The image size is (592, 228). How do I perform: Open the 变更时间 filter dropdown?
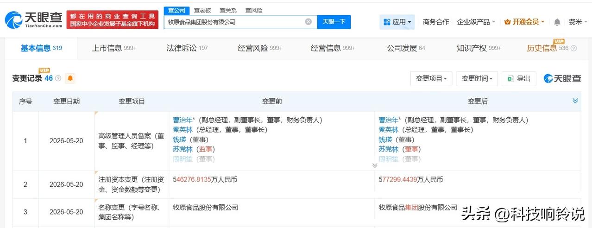(x=477, y=78)
